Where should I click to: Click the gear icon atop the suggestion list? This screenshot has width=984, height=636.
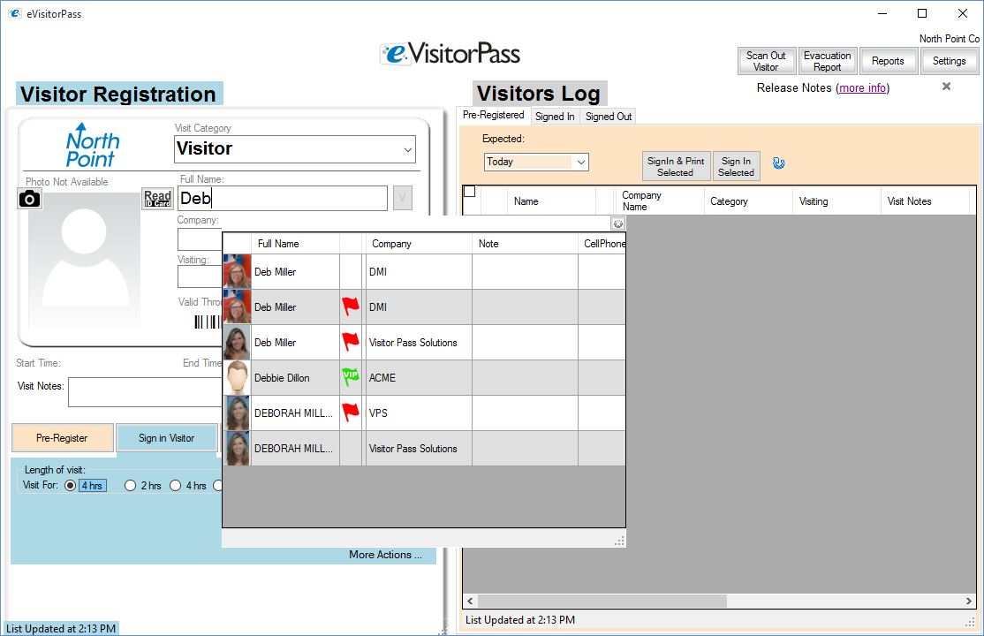click(617, 224)
